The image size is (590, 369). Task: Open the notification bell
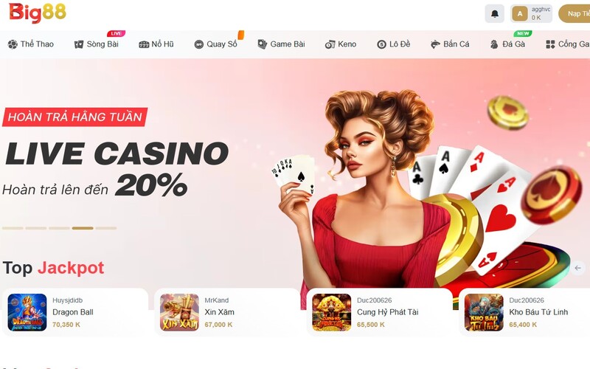pyautogui.click(x=494, y=14)
